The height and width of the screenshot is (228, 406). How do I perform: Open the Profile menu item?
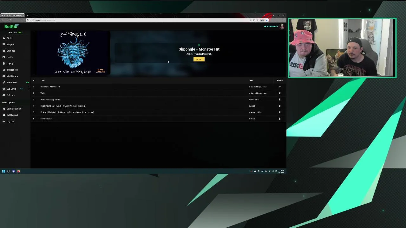click(10, 57)
